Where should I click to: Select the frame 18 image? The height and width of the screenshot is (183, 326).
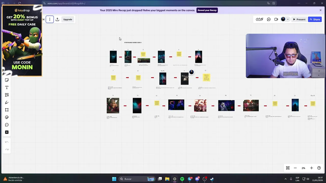(x=226, y=105)
